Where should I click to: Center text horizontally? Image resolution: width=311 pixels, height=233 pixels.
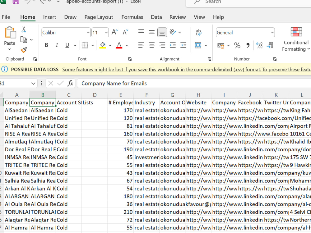point(151,45)
